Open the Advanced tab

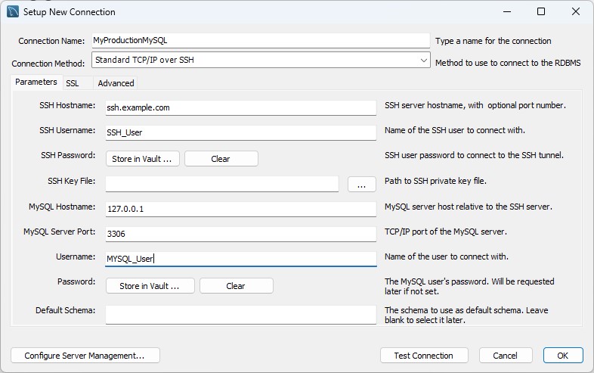tap(116, 83)
